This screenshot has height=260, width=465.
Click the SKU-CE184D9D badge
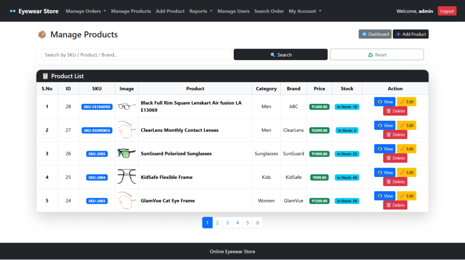click(97, 107)
